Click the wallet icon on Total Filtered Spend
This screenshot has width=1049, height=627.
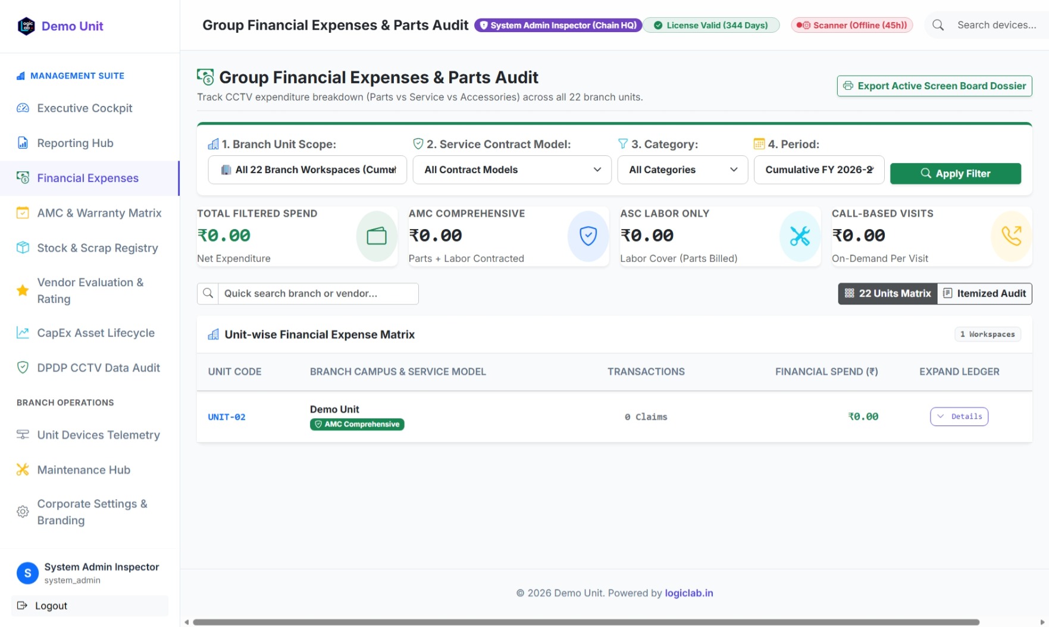pyautogui.click(x=377, y=236)
